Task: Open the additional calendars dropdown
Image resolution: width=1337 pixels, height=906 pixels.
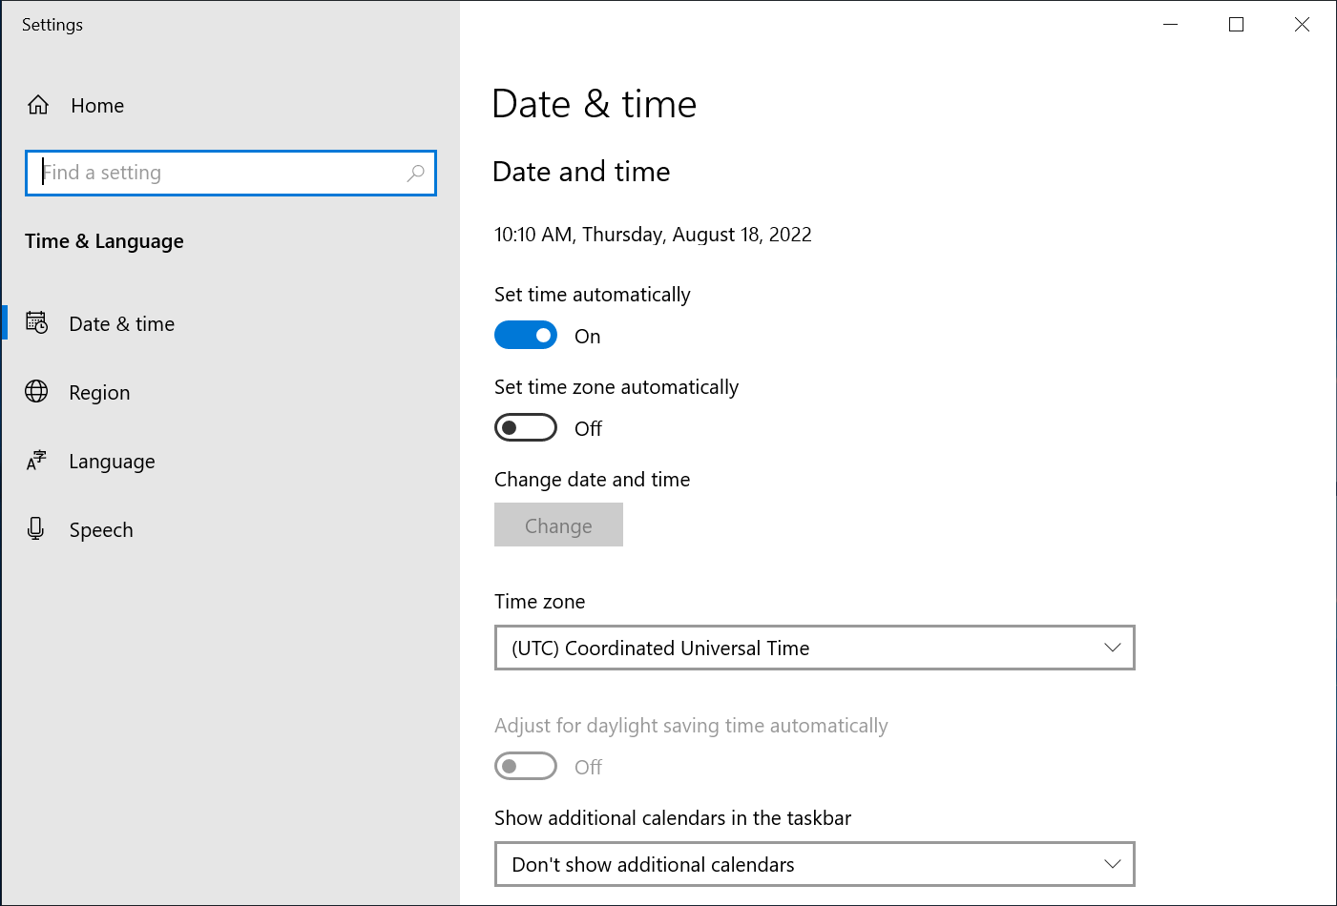Action: tap(814, 864)
